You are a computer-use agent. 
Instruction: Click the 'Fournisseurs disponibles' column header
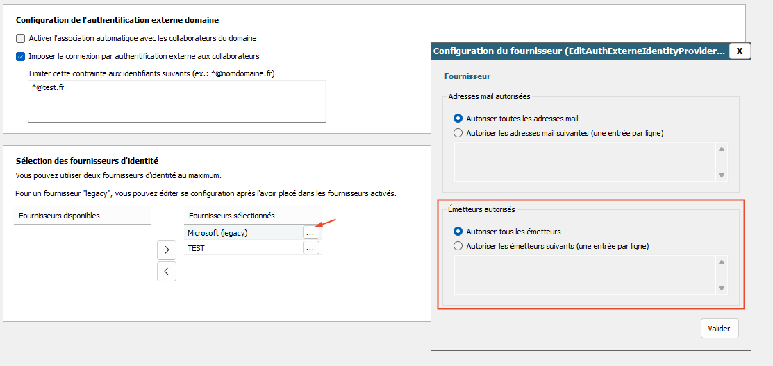[82, 216]
